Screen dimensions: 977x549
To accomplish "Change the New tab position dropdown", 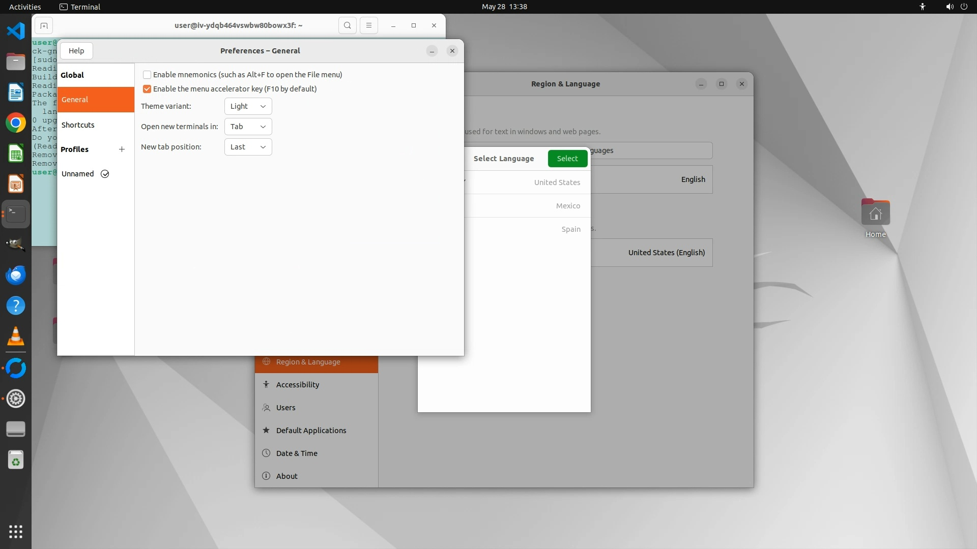I will click(x=248, y=147).
